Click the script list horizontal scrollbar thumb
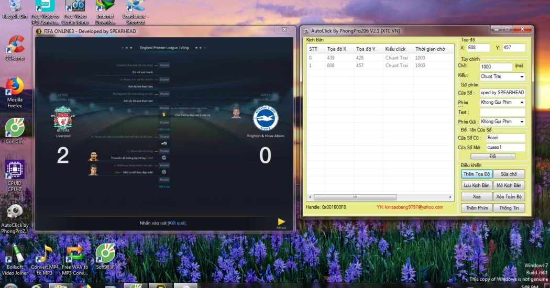The height and width of the screenshot is (288, 550). pos(355,197)
